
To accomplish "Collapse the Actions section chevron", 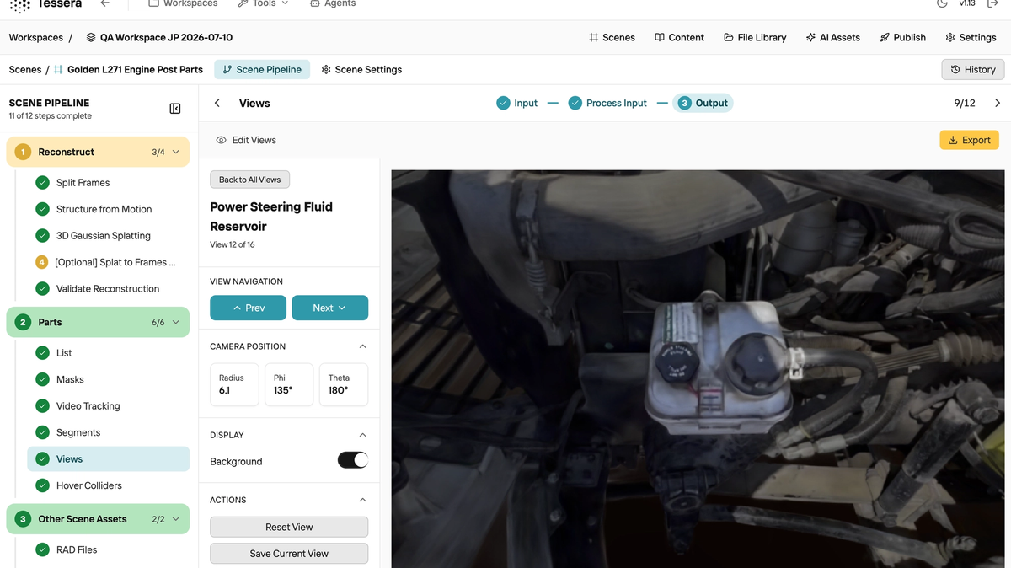I will coord(363,500).
